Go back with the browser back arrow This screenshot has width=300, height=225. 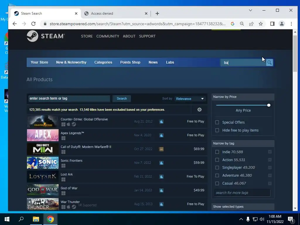tap(15, 24)
